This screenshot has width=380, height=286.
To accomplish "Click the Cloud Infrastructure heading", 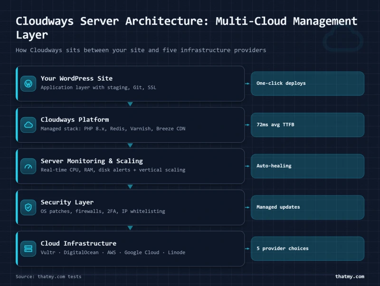I will pos(78,243).
